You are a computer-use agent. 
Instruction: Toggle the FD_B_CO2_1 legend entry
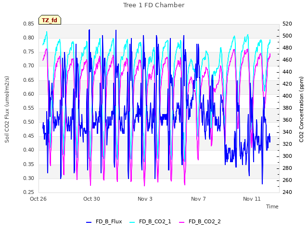(150, 221)
